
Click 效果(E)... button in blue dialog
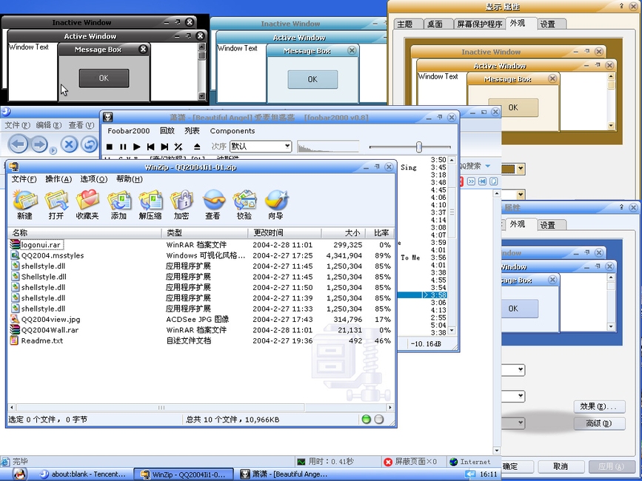point(599,406)
